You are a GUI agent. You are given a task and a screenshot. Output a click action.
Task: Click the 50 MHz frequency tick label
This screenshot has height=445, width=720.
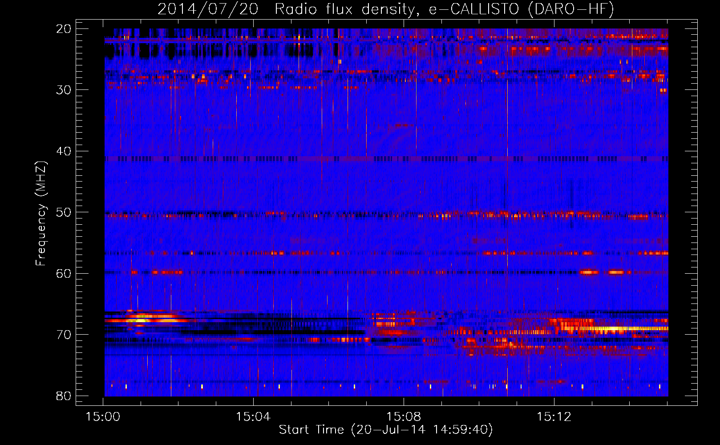tap(64, 212)
